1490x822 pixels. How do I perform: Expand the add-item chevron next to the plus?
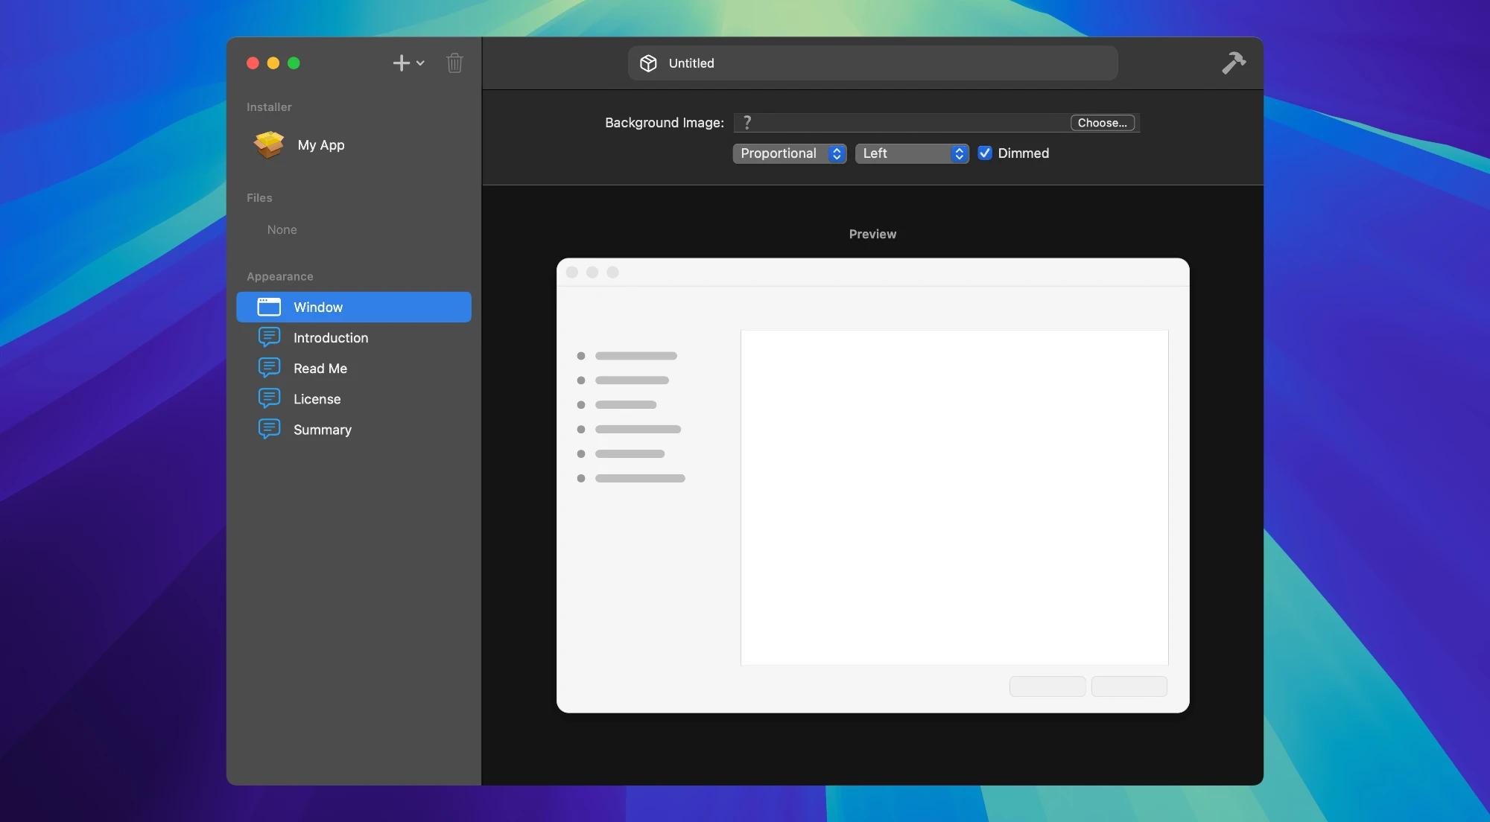419,64
